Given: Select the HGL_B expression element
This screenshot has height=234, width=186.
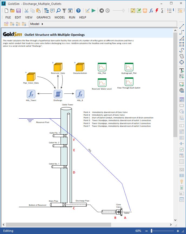Looking at the screenshot, I should [x=80, y=94].
